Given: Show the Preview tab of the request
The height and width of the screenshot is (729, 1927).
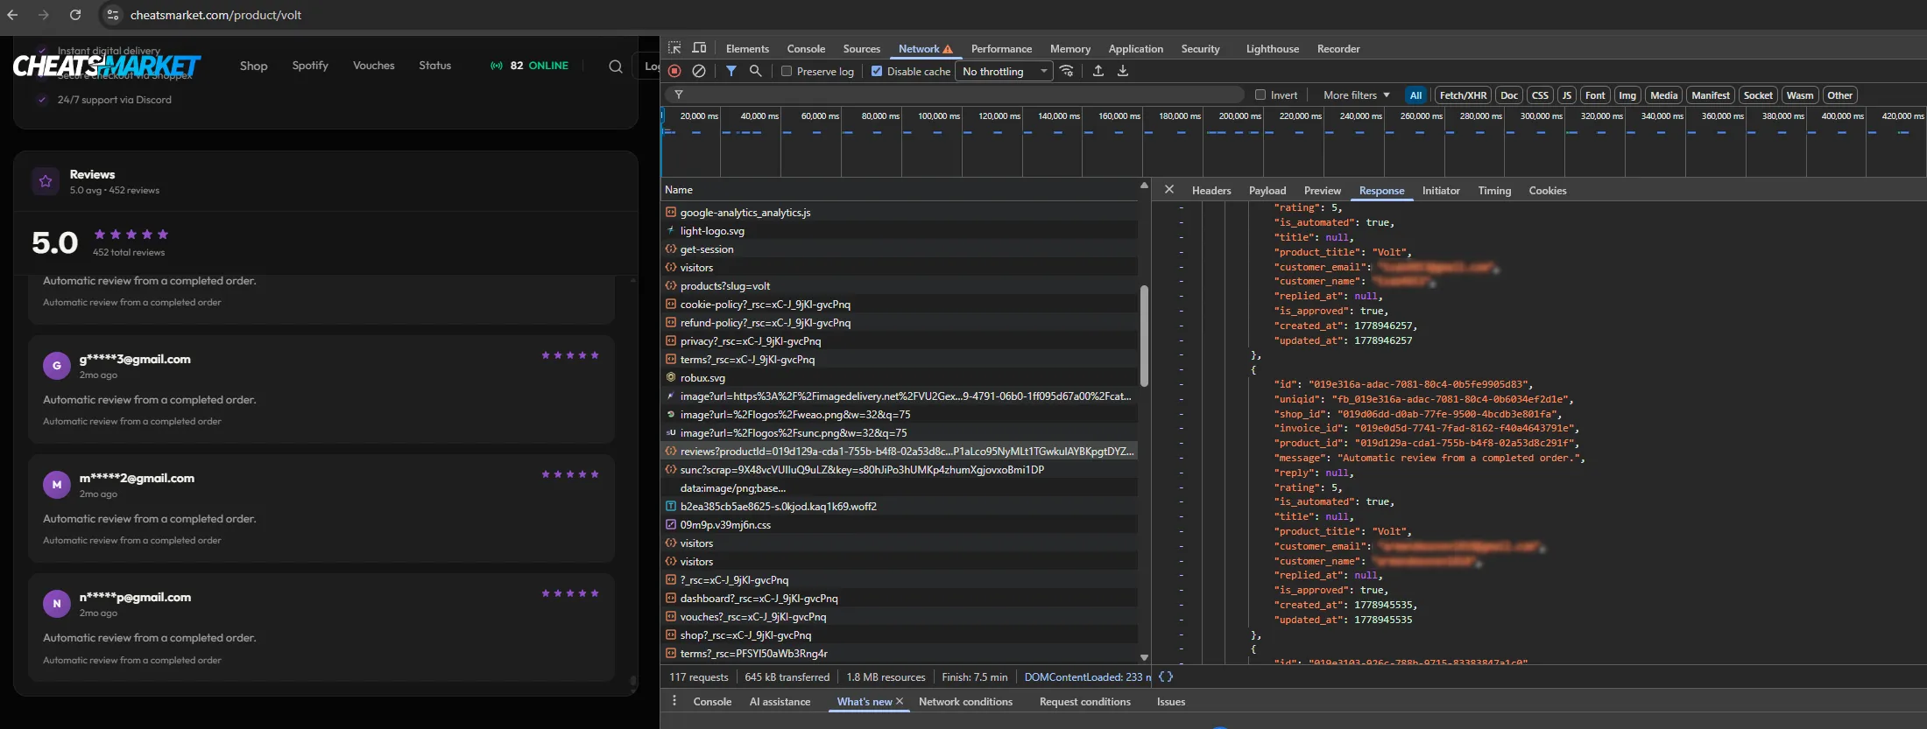Looking at the screenshot, I should click(x=1322, y=190).
